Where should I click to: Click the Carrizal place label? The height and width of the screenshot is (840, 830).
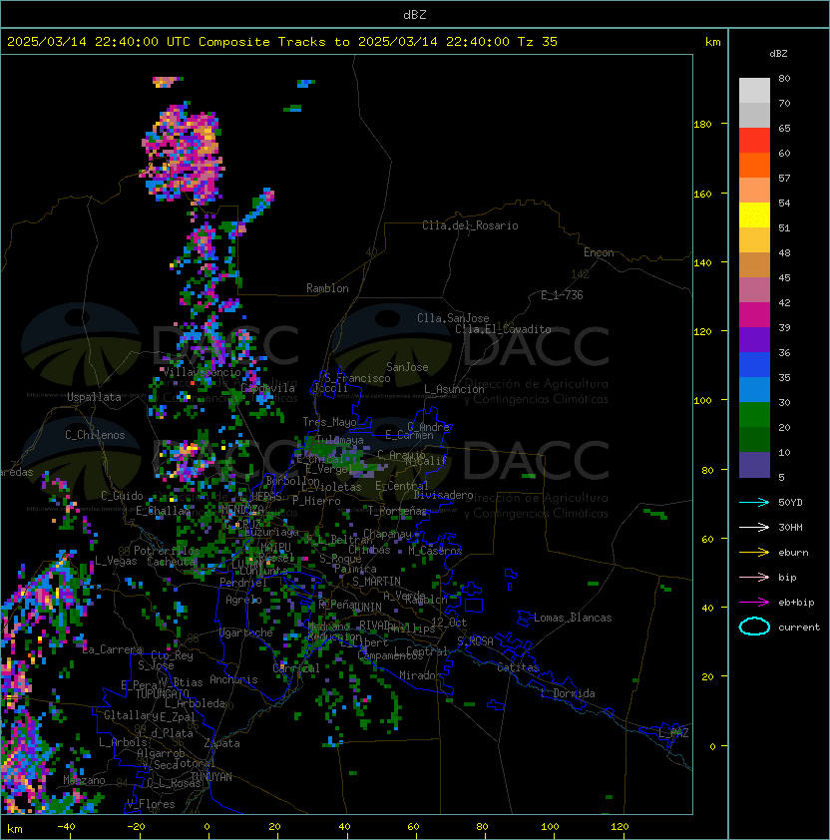point(296,668)
